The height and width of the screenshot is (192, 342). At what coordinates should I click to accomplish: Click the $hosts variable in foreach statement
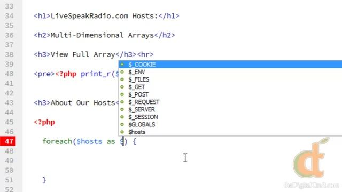tap(89, 141)
